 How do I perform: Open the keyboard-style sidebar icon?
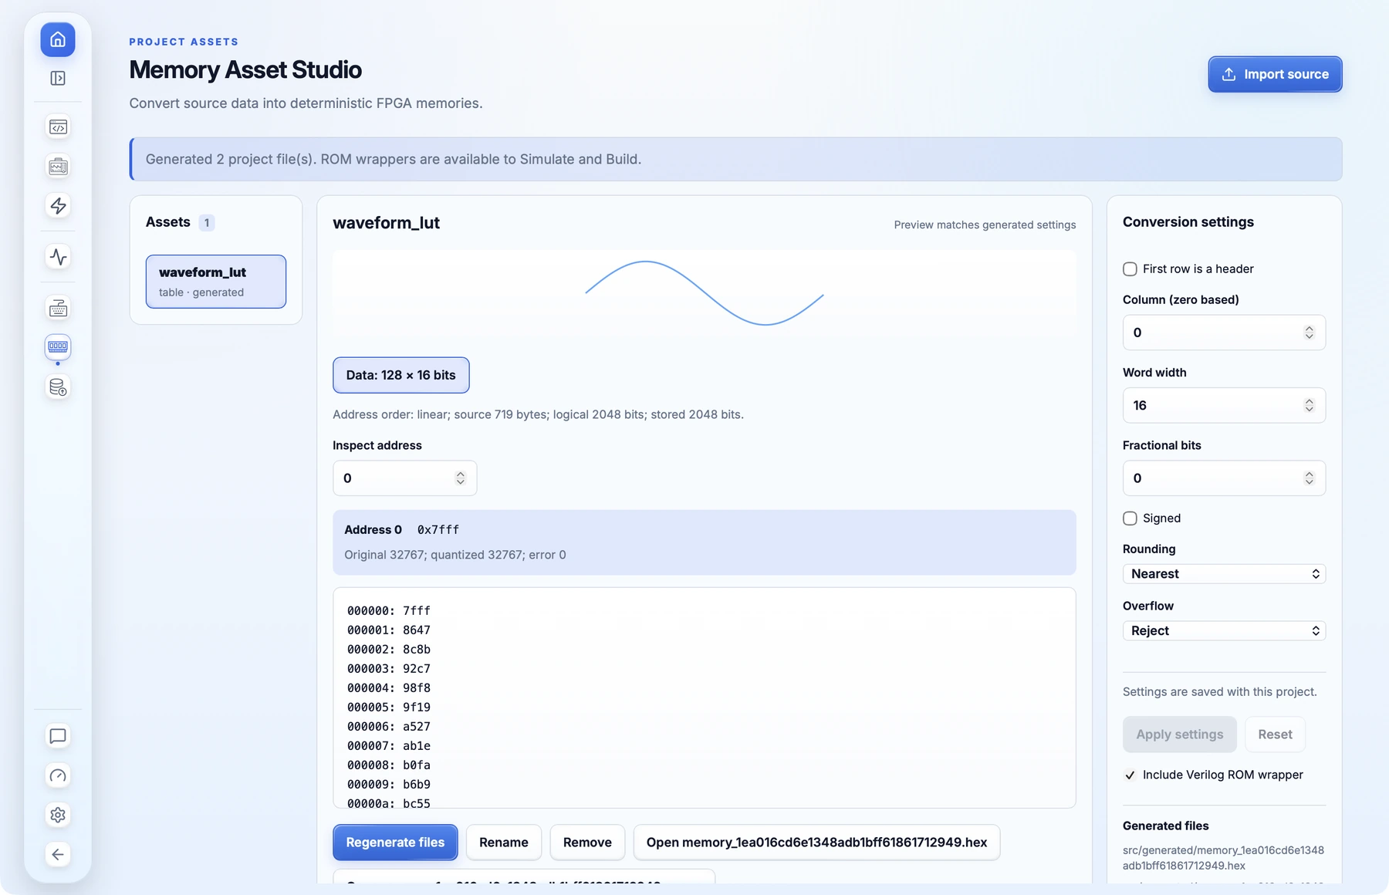point(58,309)
